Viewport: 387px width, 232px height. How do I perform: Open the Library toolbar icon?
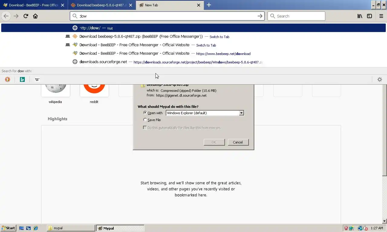(x=360, y=16)
